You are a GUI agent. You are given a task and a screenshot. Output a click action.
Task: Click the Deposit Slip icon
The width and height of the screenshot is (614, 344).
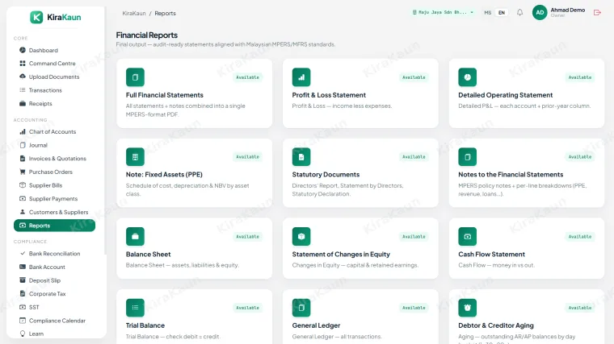(x=23, y=280)
